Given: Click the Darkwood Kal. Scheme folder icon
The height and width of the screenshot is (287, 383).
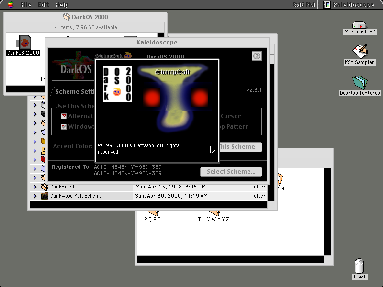Looking at the screenshot, I should click(x=44, y=196).
